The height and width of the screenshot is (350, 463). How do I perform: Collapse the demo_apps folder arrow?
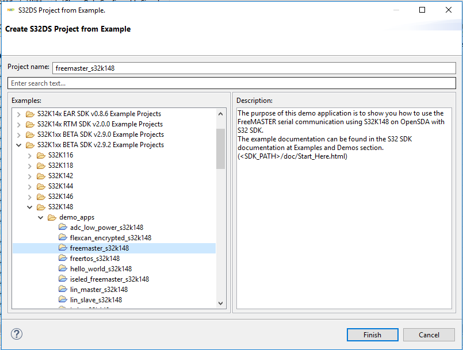41,217
